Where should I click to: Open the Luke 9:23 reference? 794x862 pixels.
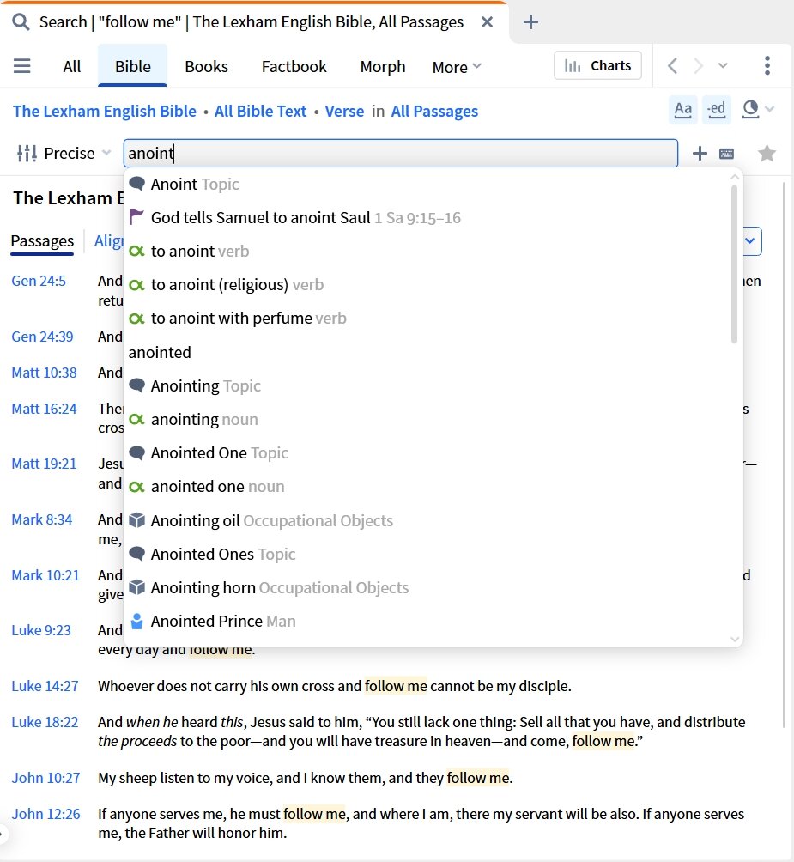pos(41,630)
